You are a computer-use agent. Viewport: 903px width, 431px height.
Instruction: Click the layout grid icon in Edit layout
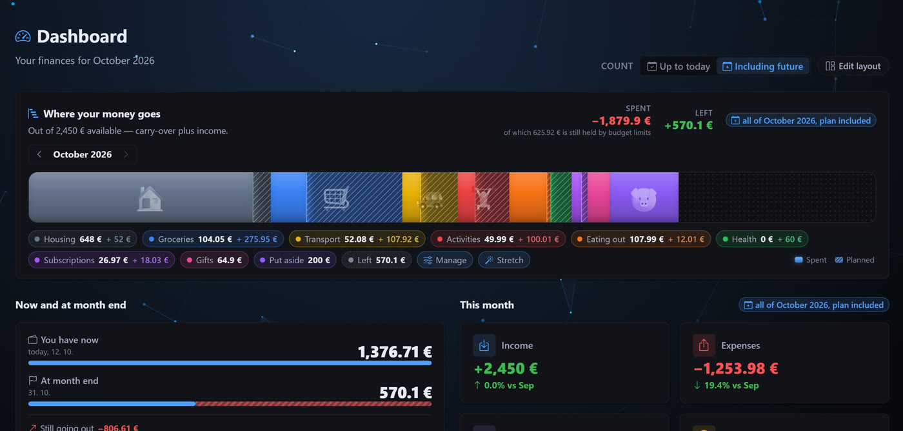(830, 66)
